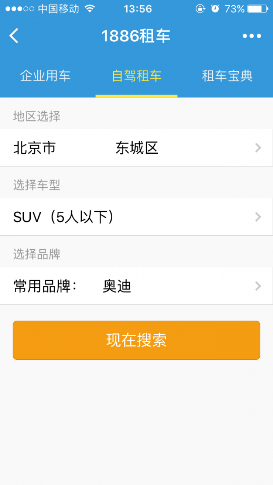Switch to 企业用车 tab
This screenshot has height=485, width=273.
(45, 76)
